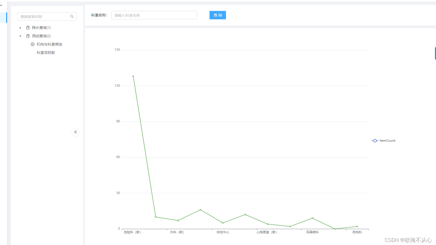The height and width of the screenshot is (245, 436).
Task: Click the data point above 耳鼻喉科 label
Action: 312,218
